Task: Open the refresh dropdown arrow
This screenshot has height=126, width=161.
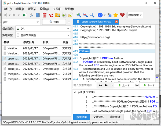Action: tap(105, 15)
